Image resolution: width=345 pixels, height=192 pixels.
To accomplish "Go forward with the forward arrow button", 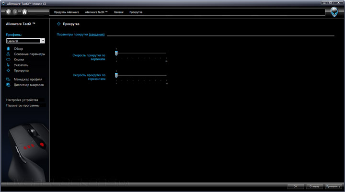I will coord(15,12).
